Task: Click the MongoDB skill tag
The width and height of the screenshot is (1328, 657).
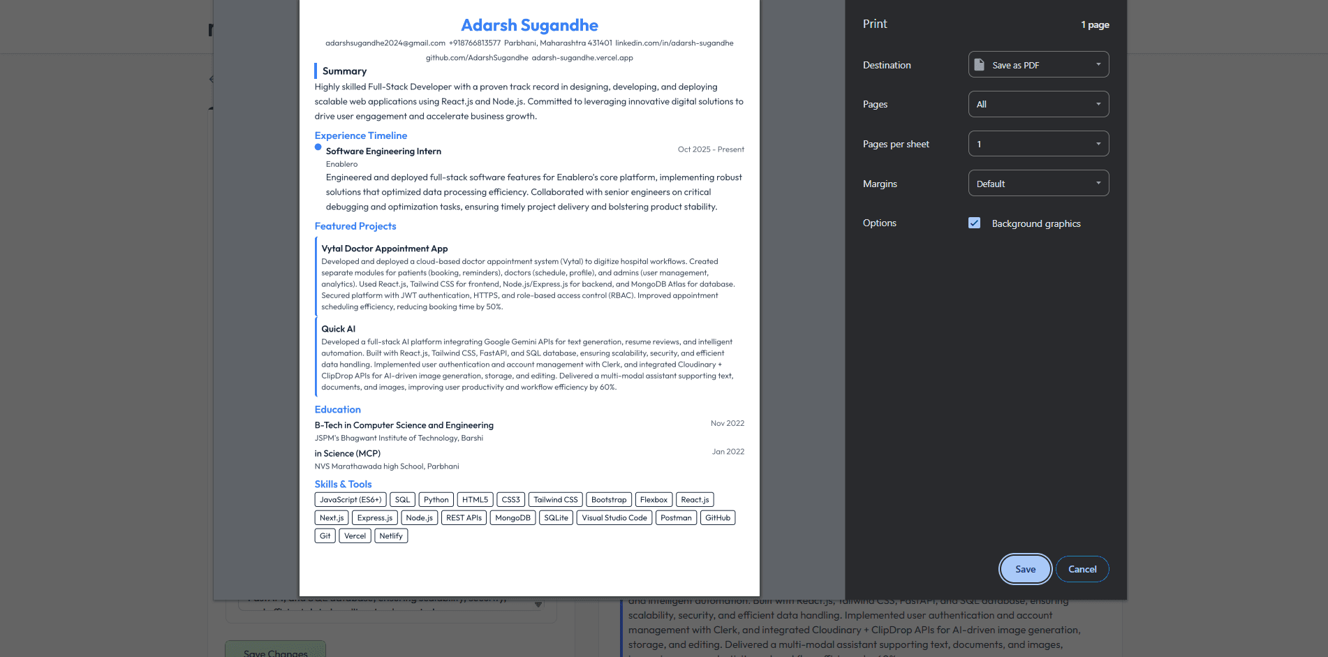Action: coord(512,517)
